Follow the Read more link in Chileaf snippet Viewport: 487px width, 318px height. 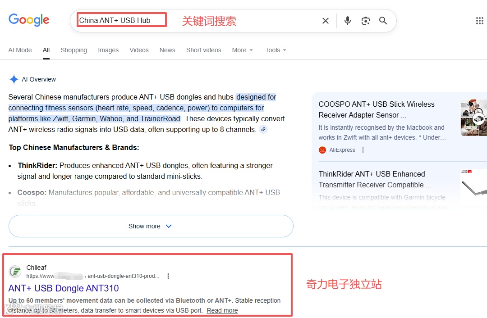point(222,310)
